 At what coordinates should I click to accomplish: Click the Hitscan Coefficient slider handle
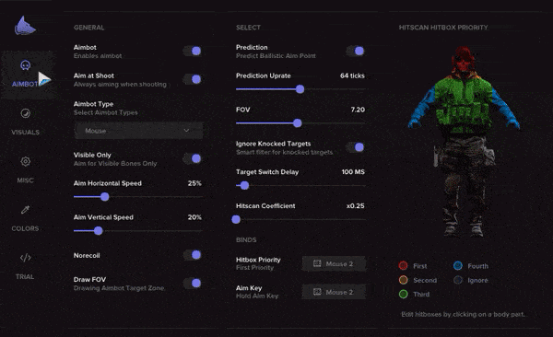[236, 220]
